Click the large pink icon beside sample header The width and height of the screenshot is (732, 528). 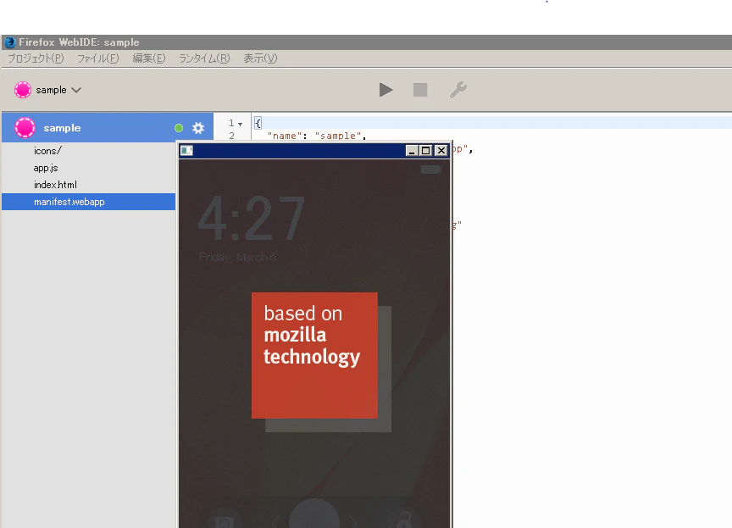25,127
